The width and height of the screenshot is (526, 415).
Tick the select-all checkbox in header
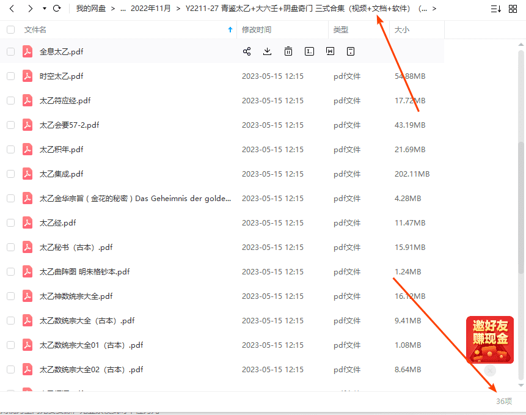click(10, 29)
